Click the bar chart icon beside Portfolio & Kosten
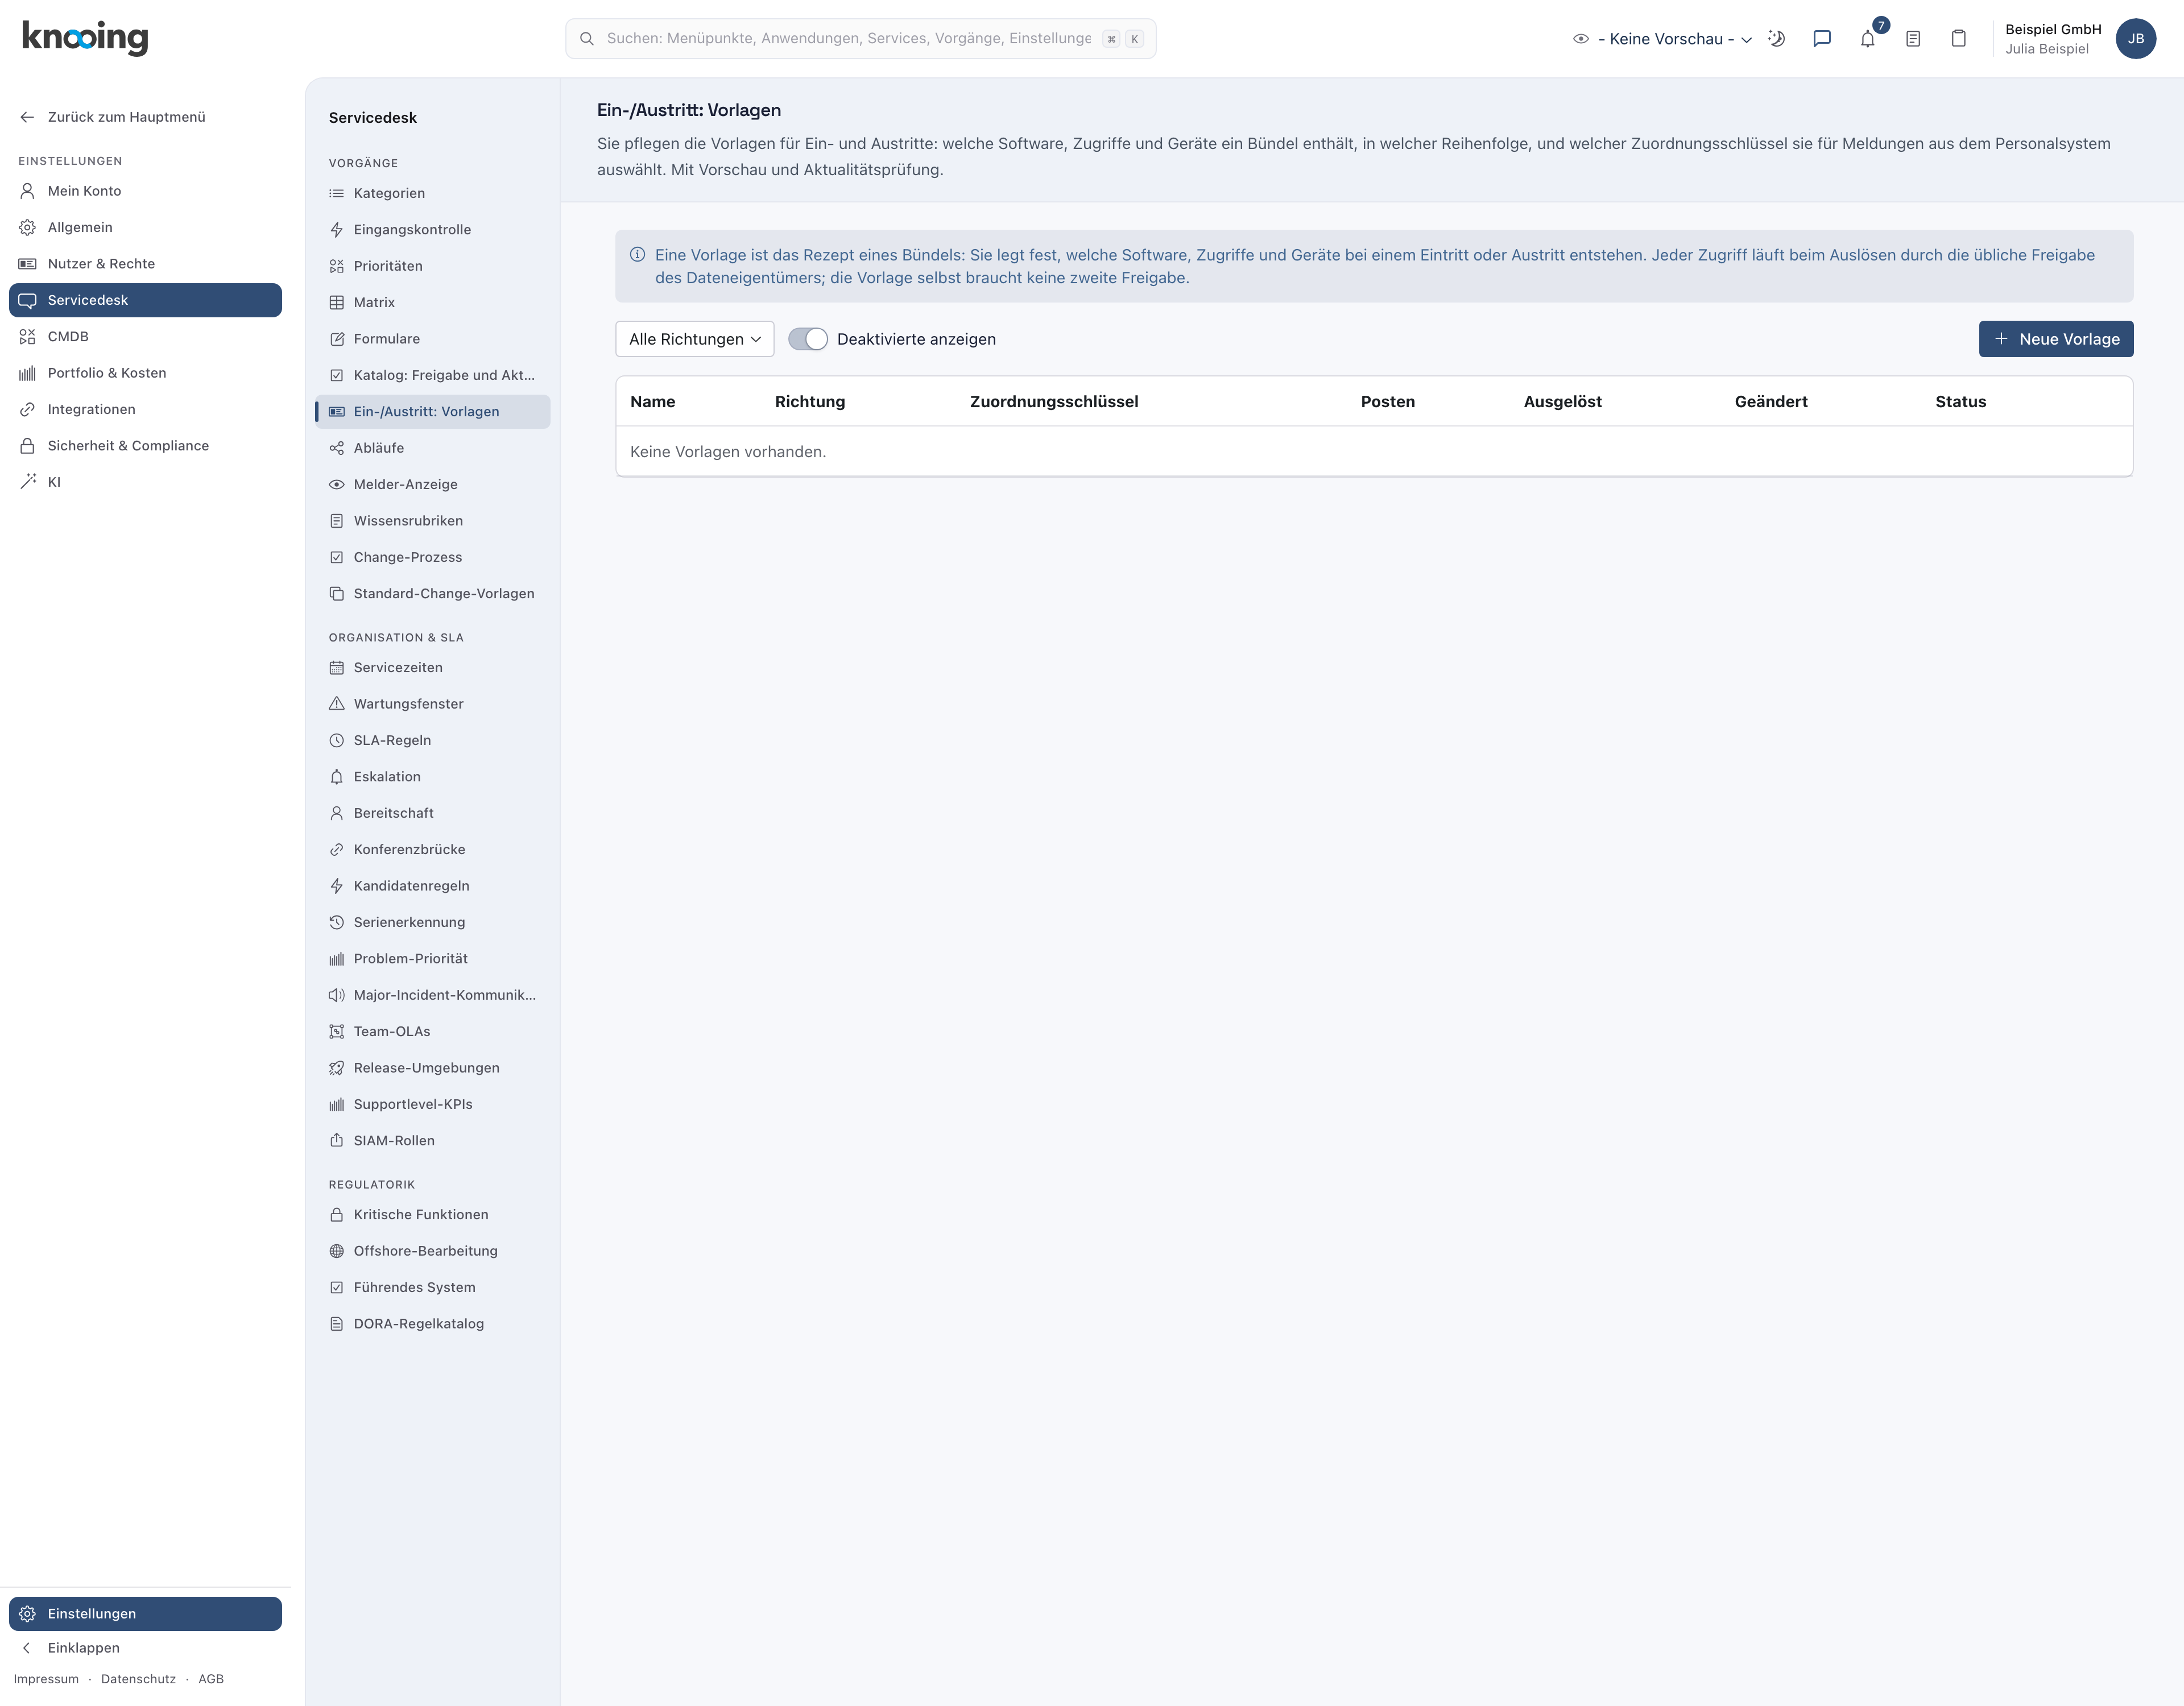Image resolution: width=2184 pixels, height=1706 pixels. (x=28, y=373)
